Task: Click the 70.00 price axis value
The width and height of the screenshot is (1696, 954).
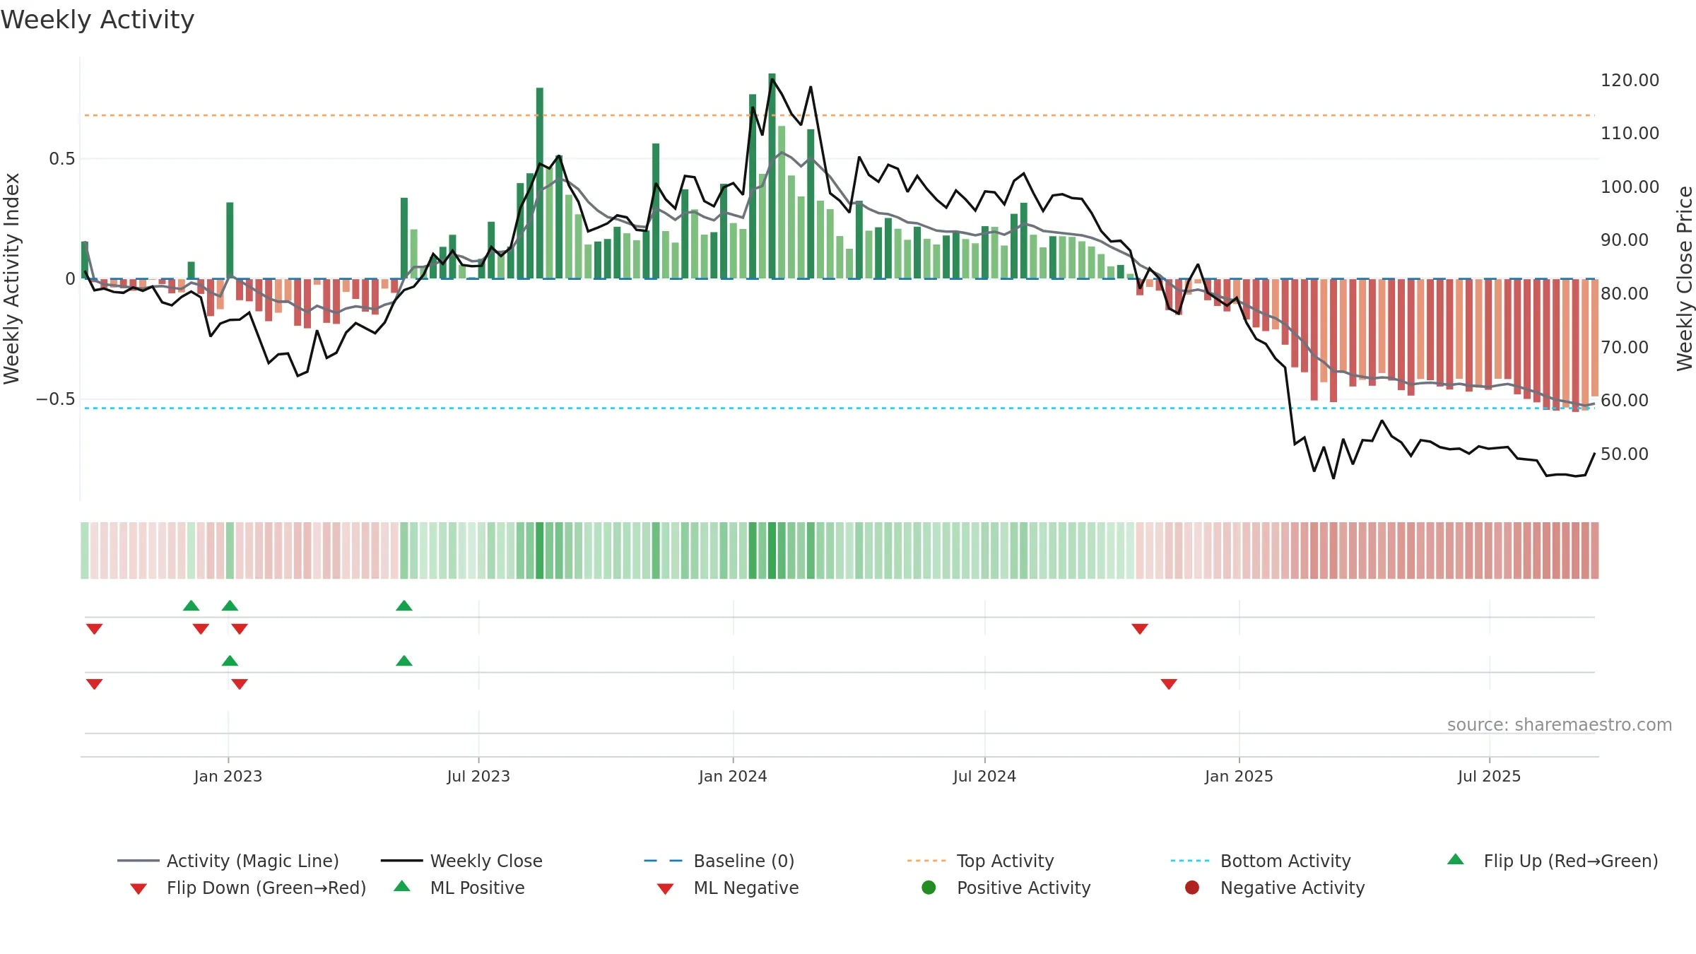Action: click(x=1624, y=348)
